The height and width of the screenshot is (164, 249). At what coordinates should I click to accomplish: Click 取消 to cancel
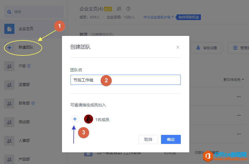point(148,139)
